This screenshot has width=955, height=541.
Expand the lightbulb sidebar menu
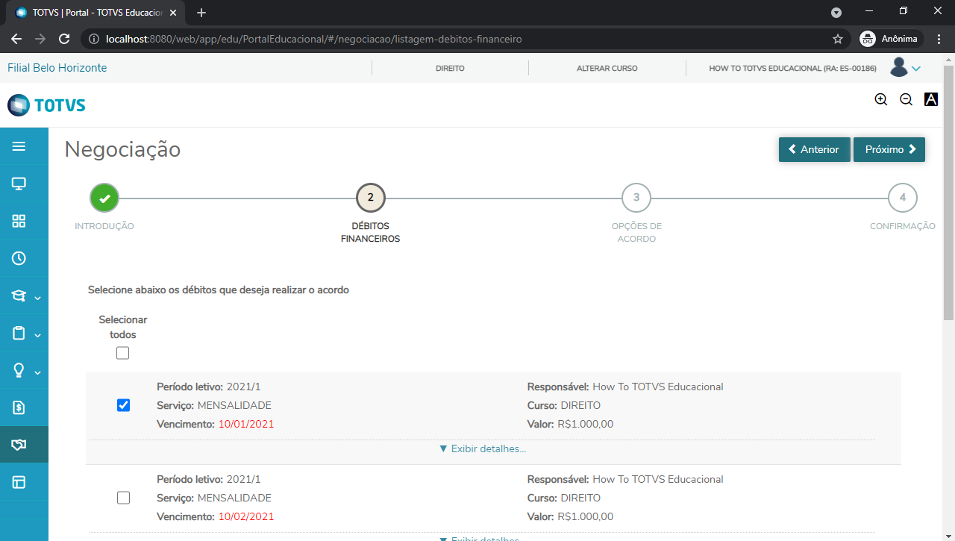pyautogui.click(x=25, y=370)
